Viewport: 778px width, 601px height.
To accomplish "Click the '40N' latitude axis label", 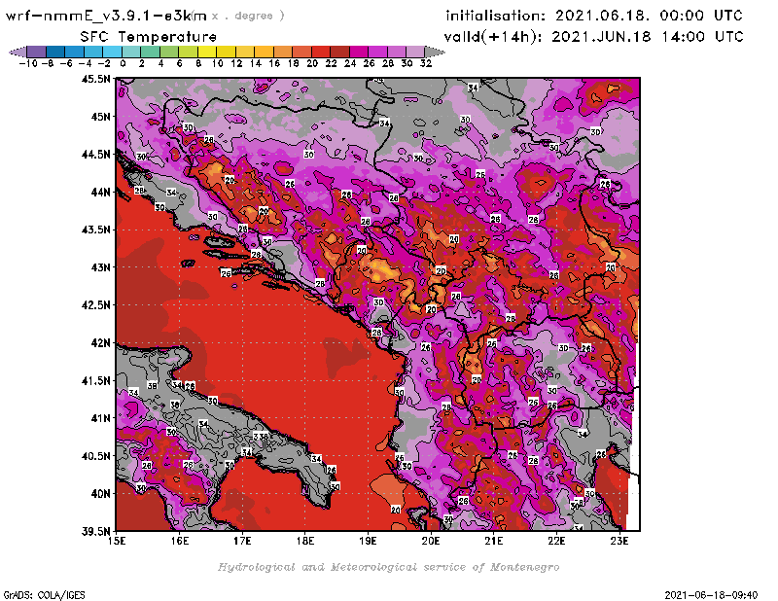I will (x=100, y=494).
